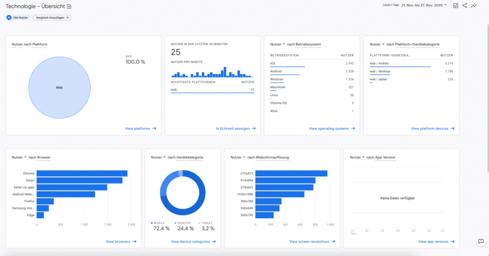This screenshot has height=256, width=489.
Task: Expand Nutzer metric dropdown in Betriebssystem card
Action: [284, 44]
